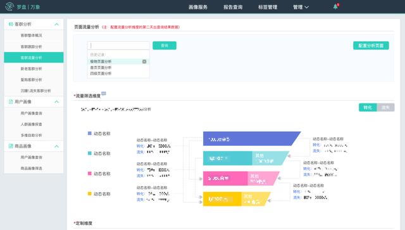Collapse the 用户画像 sidebar section
The width and height of the screenshot is (405, 230).
pyautogui.click(x=56, y=101)
